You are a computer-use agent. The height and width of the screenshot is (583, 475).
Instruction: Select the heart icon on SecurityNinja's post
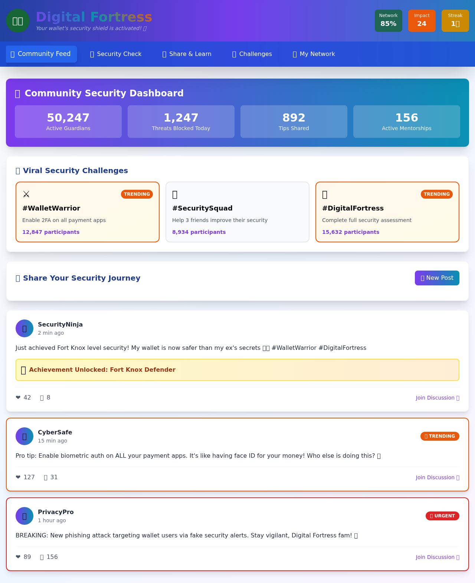tap(18, 397)
